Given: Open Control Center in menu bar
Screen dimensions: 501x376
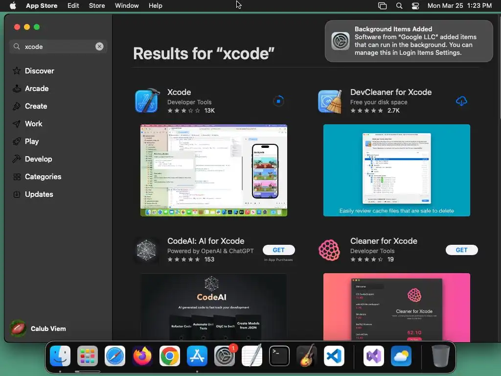Looking at the screenshot, I should click(415, 5).
